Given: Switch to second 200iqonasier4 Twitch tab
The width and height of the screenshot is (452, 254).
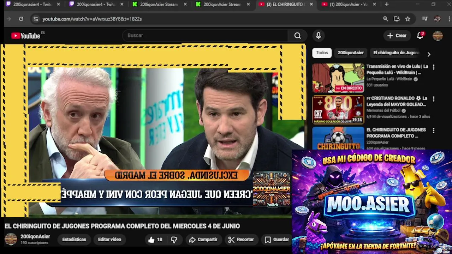Looking at the screenshot, I should 96,4.
